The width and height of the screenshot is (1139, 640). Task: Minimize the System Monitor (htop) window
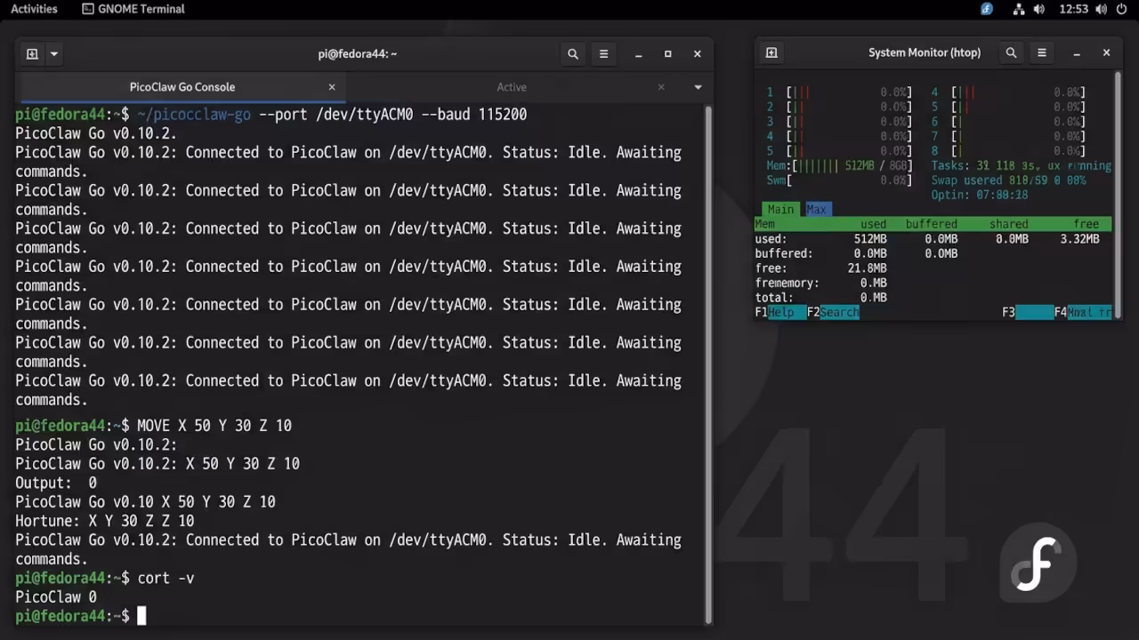click(1077, 52)
